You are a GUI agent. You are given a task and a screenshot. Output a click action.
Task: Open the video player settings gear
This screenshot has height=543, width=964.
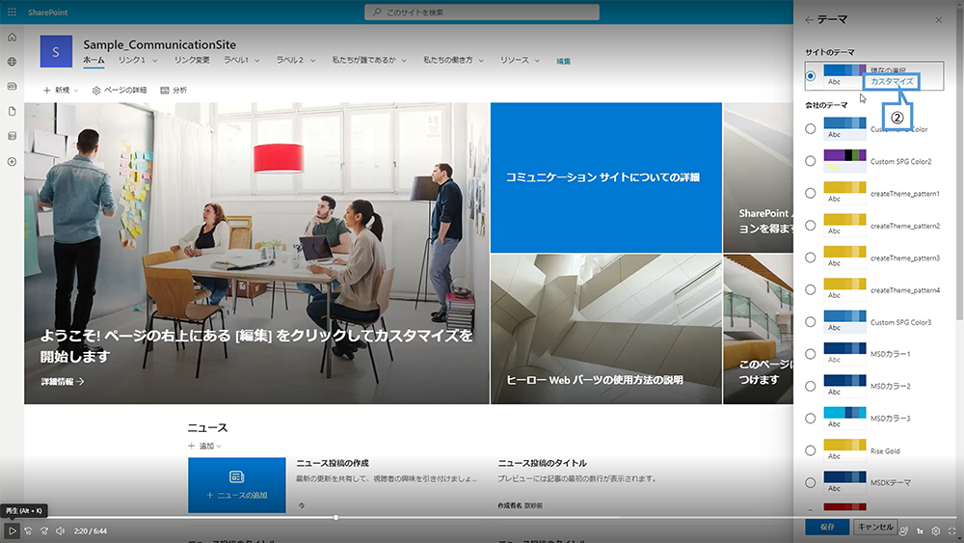pyautogui.click(x=936, y=530)
